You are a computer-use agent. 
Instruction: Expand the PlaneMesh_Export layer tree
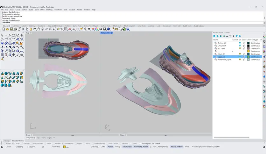[214, 59]
